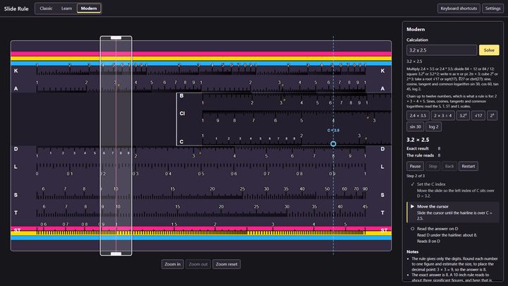Click the 'C = 2.5' target label
This screenshot has height=286, width=508.
tap(333, 131)
